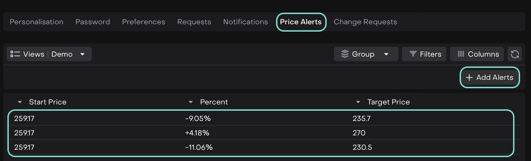Select the alert row with target 235.7
Image resolution: width=531 pixels, height=161 pixels.
tap(260, 119)
